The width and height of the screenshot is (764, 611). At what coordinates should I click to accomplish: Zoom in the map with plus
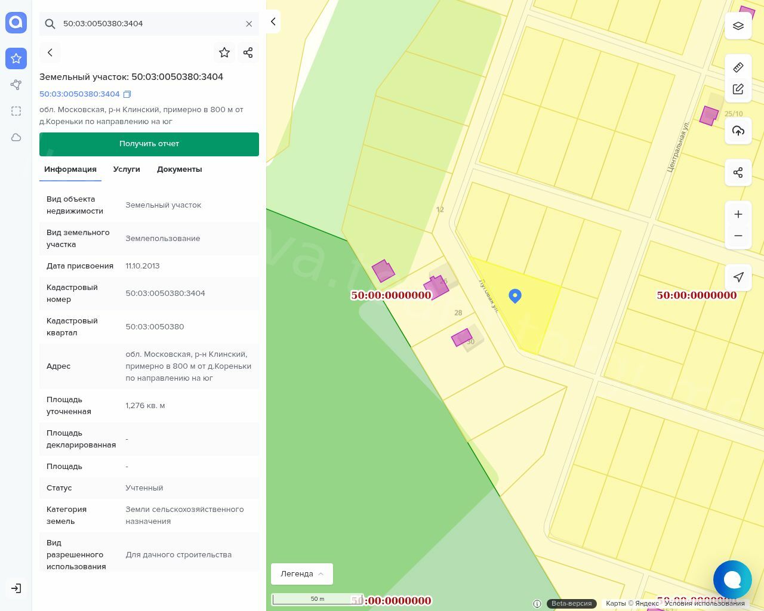click(x=738, y=214)
